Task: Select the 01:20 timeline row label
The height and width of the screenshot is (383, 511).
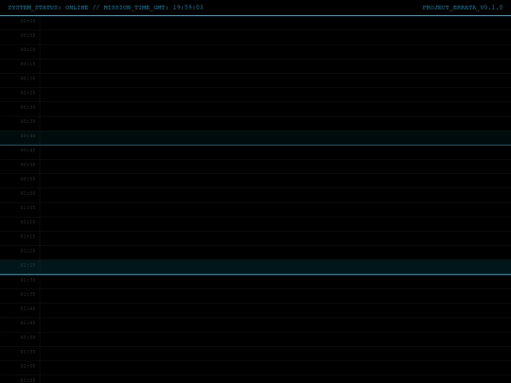Action: pos(27,251)
